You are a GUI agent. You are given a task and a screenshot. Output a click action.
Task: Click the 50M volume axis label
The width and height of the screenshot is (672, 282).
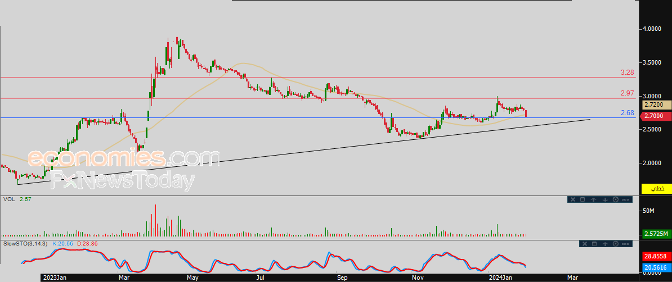tap(649, 211)
